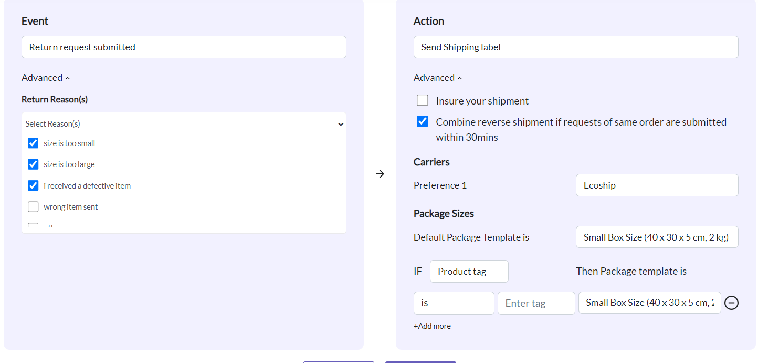The width and height of the screenshot is (758, 363).
Task: Deselect 'i received a defective item'
Action: click(x=33, y=185)
